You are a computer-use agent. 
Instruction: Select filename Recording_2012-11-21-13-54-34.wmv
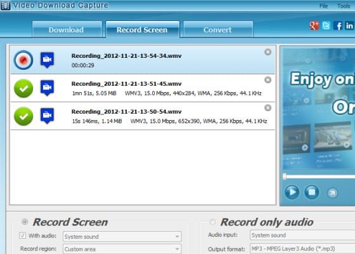coord(126,56)
